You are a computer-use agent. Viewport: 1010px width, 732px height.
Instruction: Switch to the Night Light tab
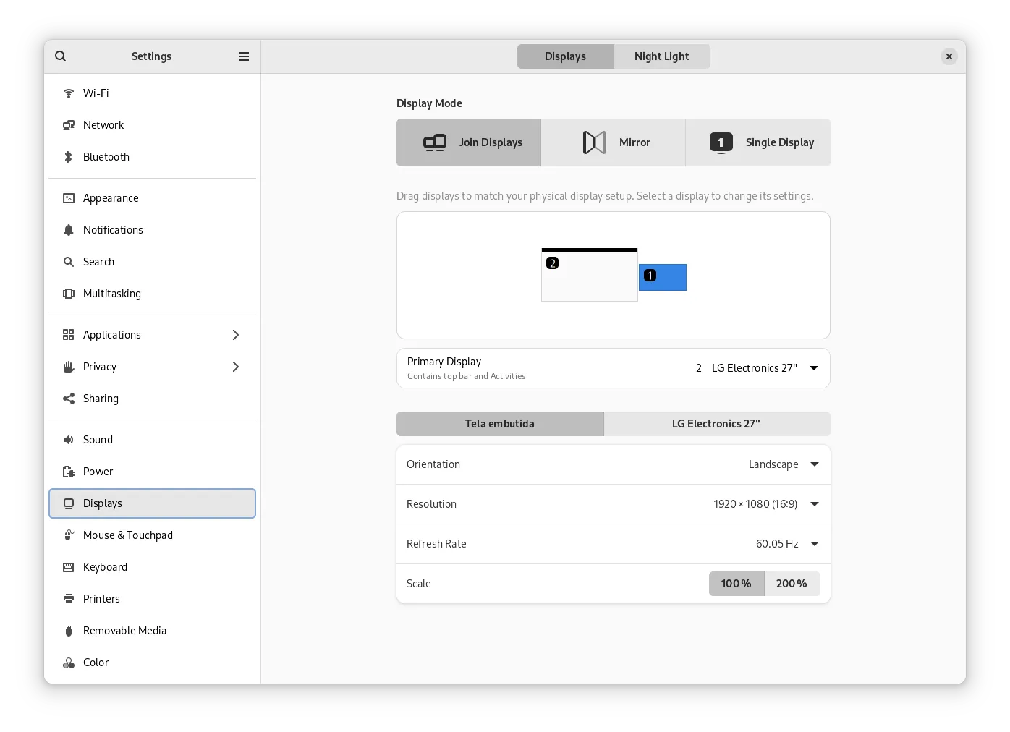click(661, 56)
